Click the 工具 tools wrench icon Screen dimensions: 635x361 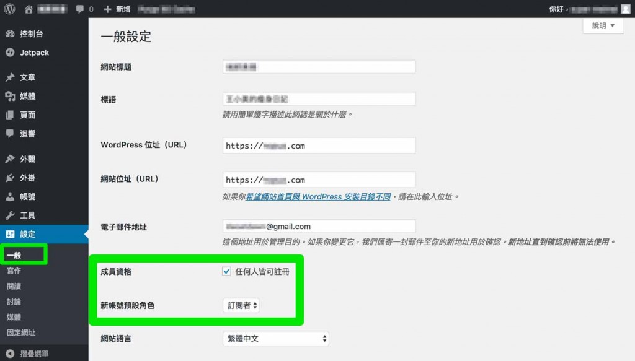pos(10,215)
